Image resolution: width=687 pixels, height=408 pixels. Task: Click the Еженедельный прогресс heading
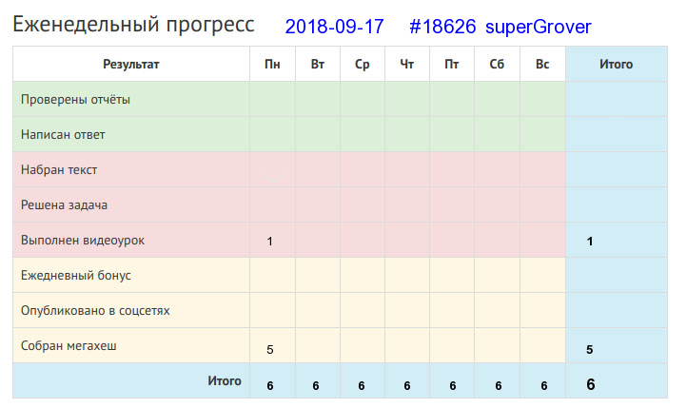pyautogui.click(x=133, y=25)
